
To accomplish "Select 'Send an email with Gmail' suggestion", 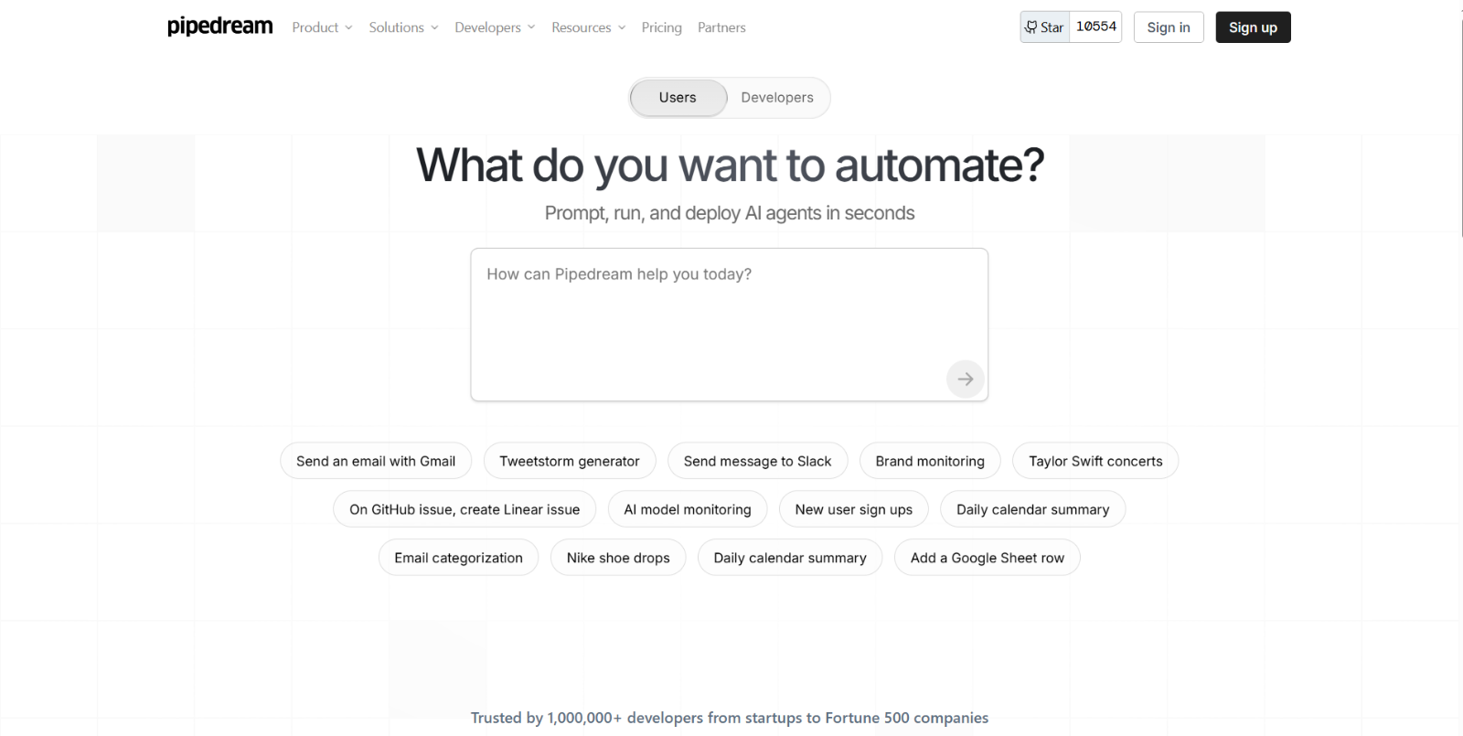I will click(x=376, y=461).
